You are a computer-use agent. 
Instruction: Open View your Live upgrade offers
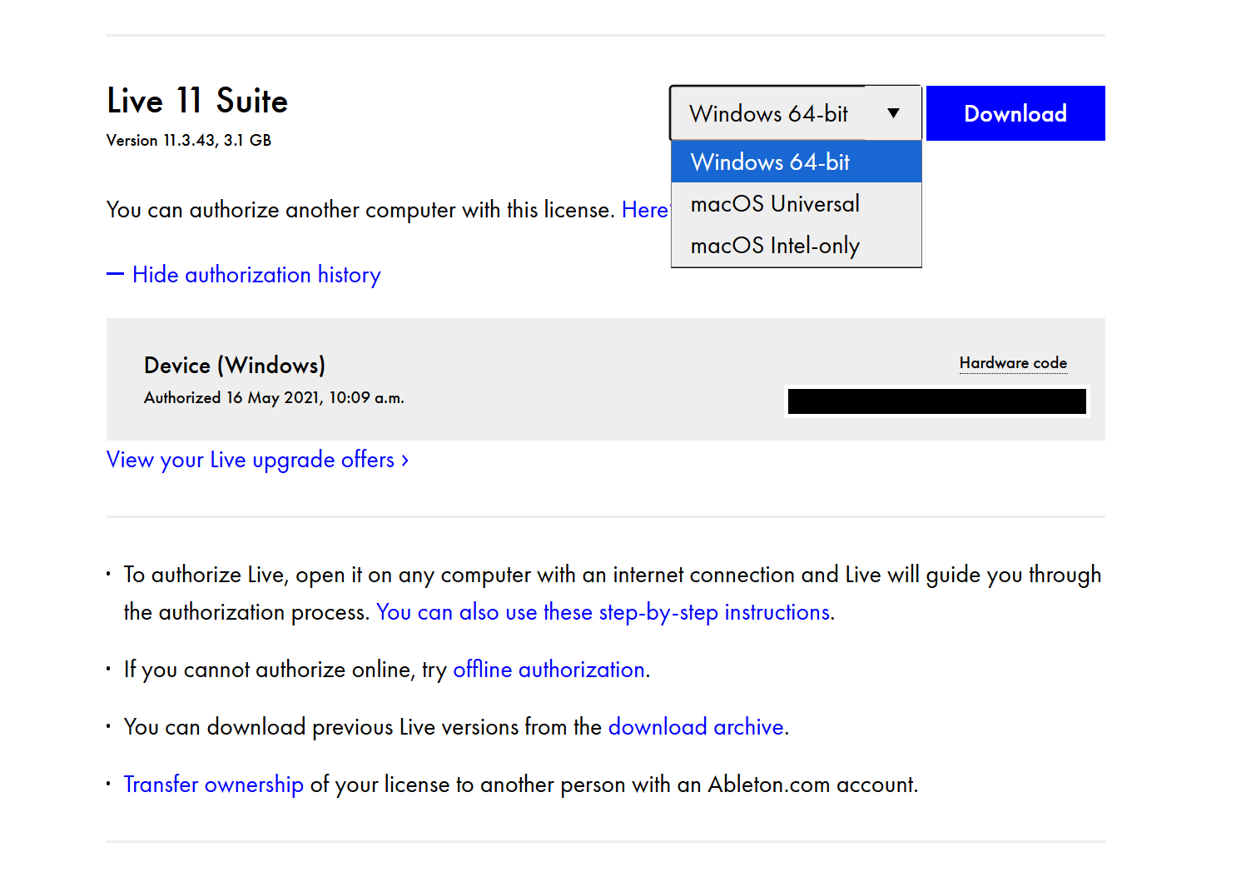pos(251,460)
